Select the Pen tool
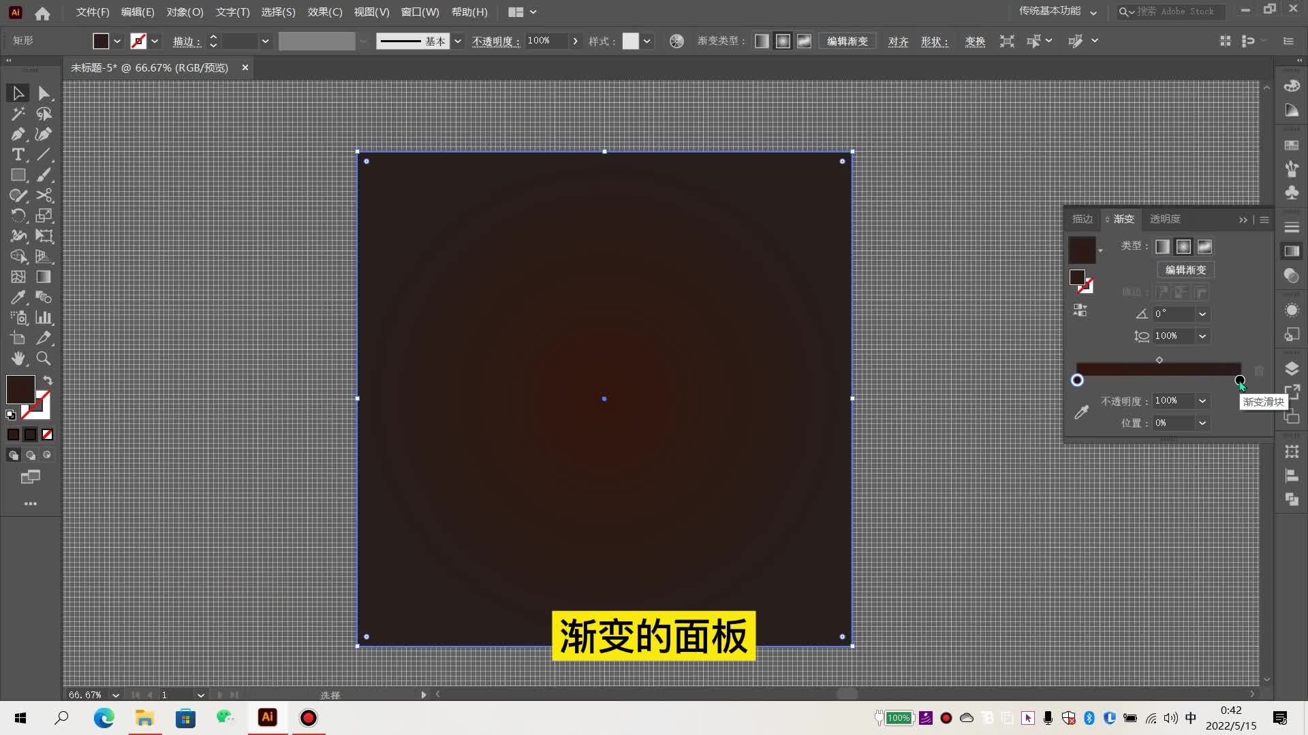The width and height of the screenshot is (1308, 735). click(18, 134)
